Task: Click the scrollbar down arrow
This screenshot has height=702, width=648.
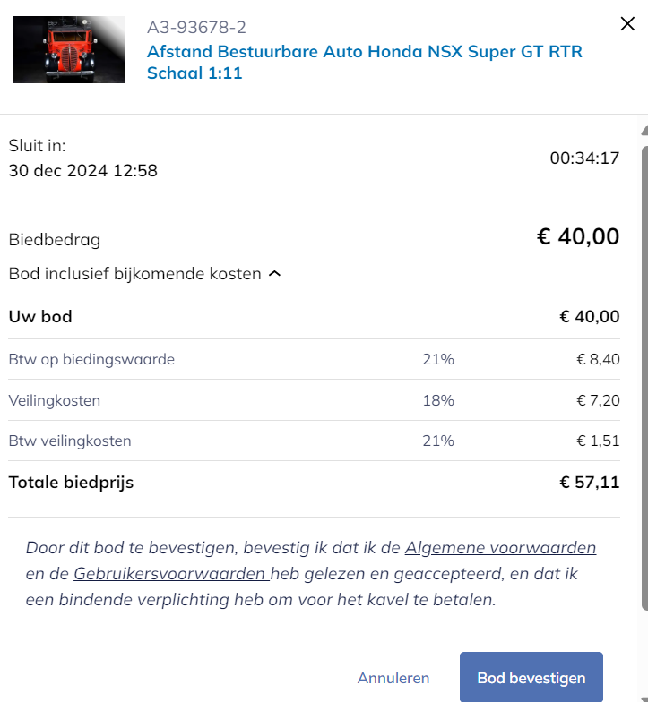Action: click(645, 699)
